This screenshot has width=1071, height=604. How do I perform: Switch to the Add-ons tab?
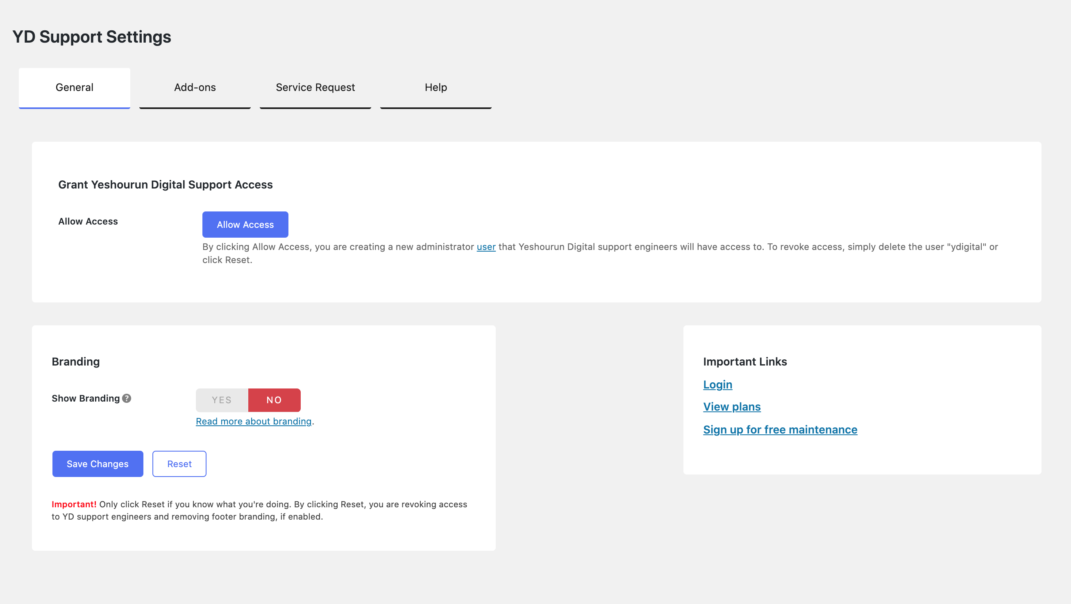click(x=195, y=88)
